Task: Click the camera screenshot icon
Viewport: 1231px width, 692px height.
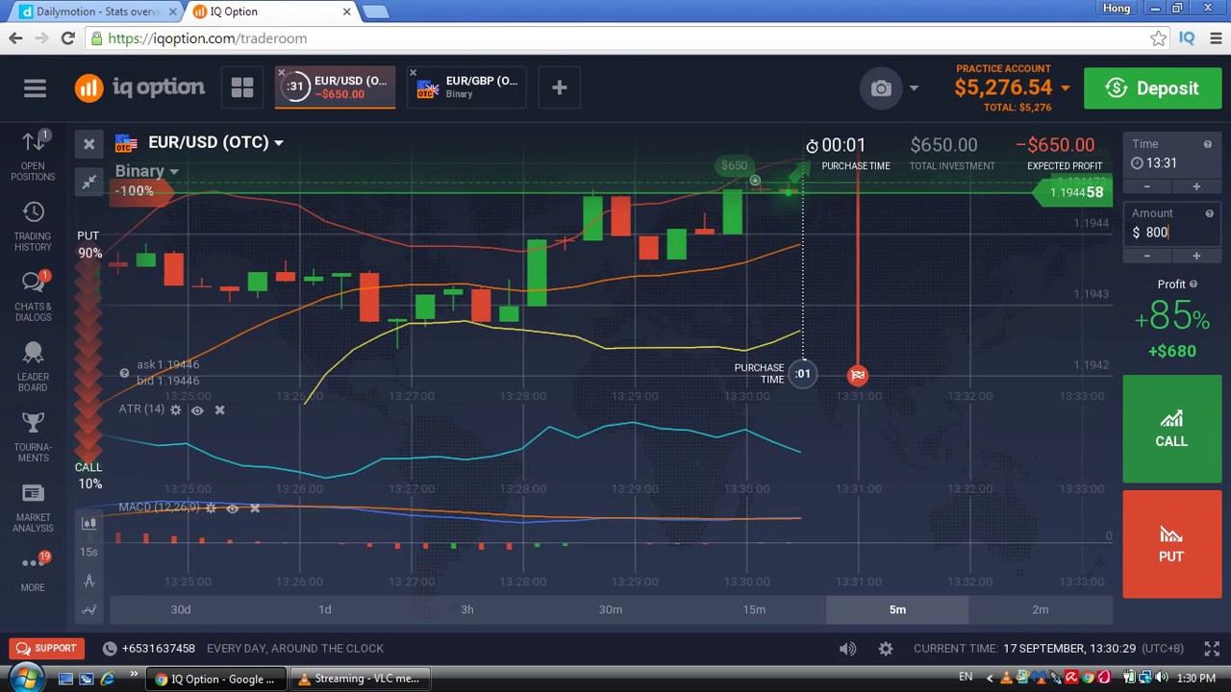Action: (x=881, y=88)
